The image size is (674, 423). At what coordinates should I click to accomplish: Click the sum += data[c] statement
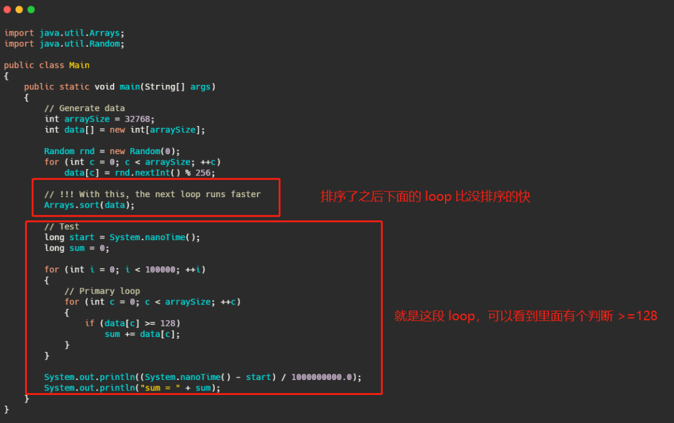142,334
